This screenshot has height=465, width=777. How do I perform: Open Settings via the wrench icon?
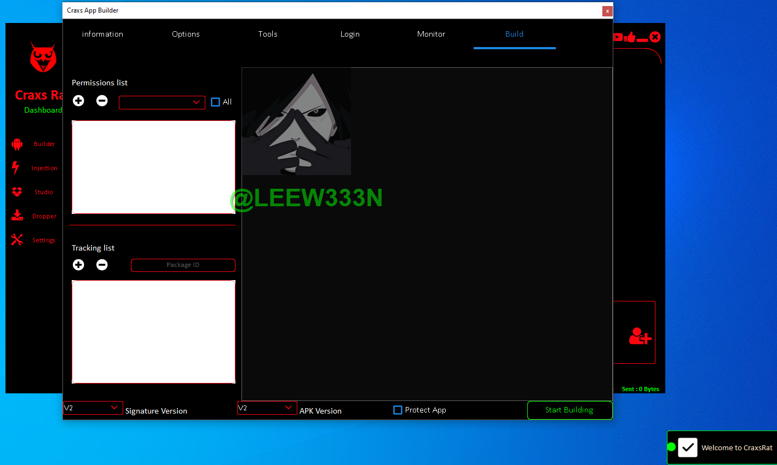coord(17,240)
